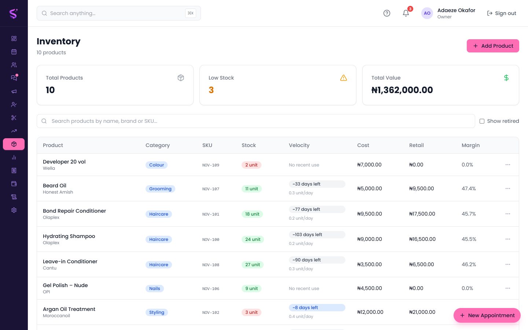The width and height of the screenshot is (528, 330).
Task: Open the scissors services icon in sidebar
Action: pyautogui.click(x=14, y=118)
